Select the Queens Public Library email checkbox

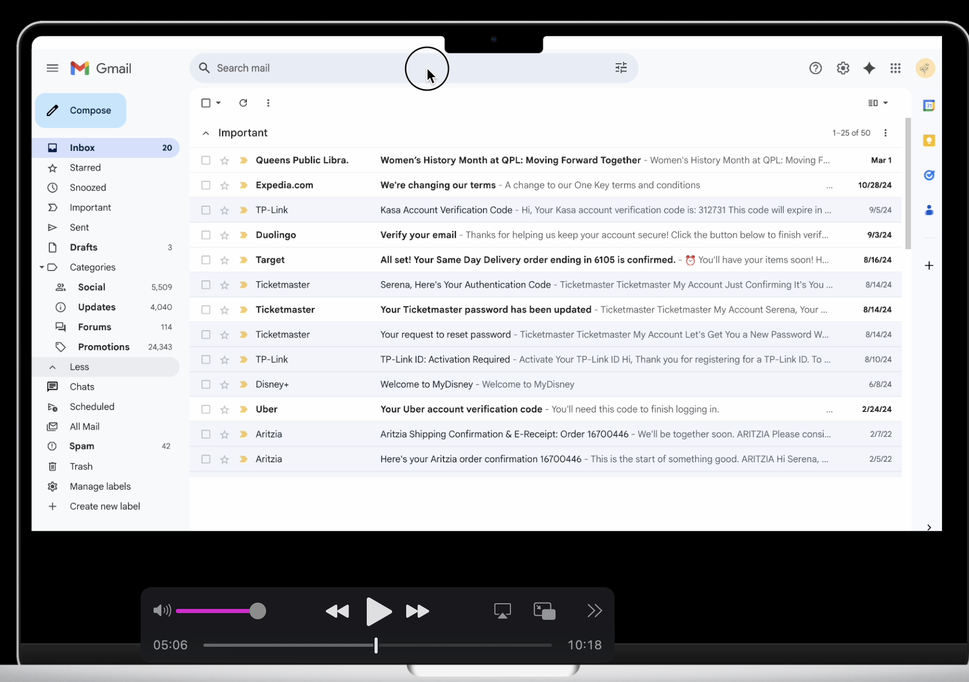206,160
